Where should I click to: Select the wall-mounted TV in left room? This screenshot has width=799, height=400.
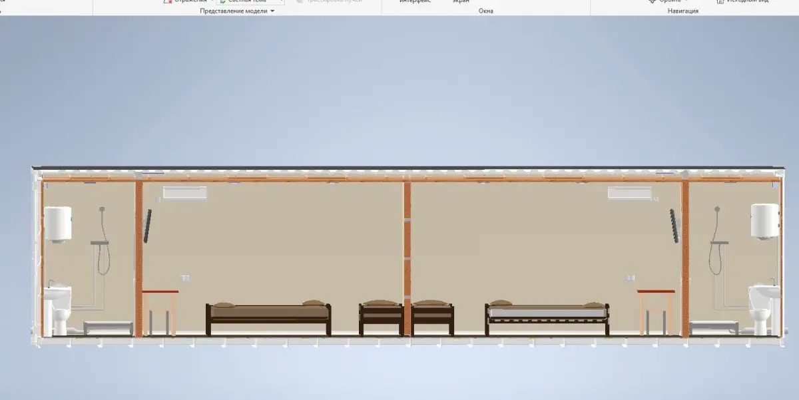click(x=147, y=226)
